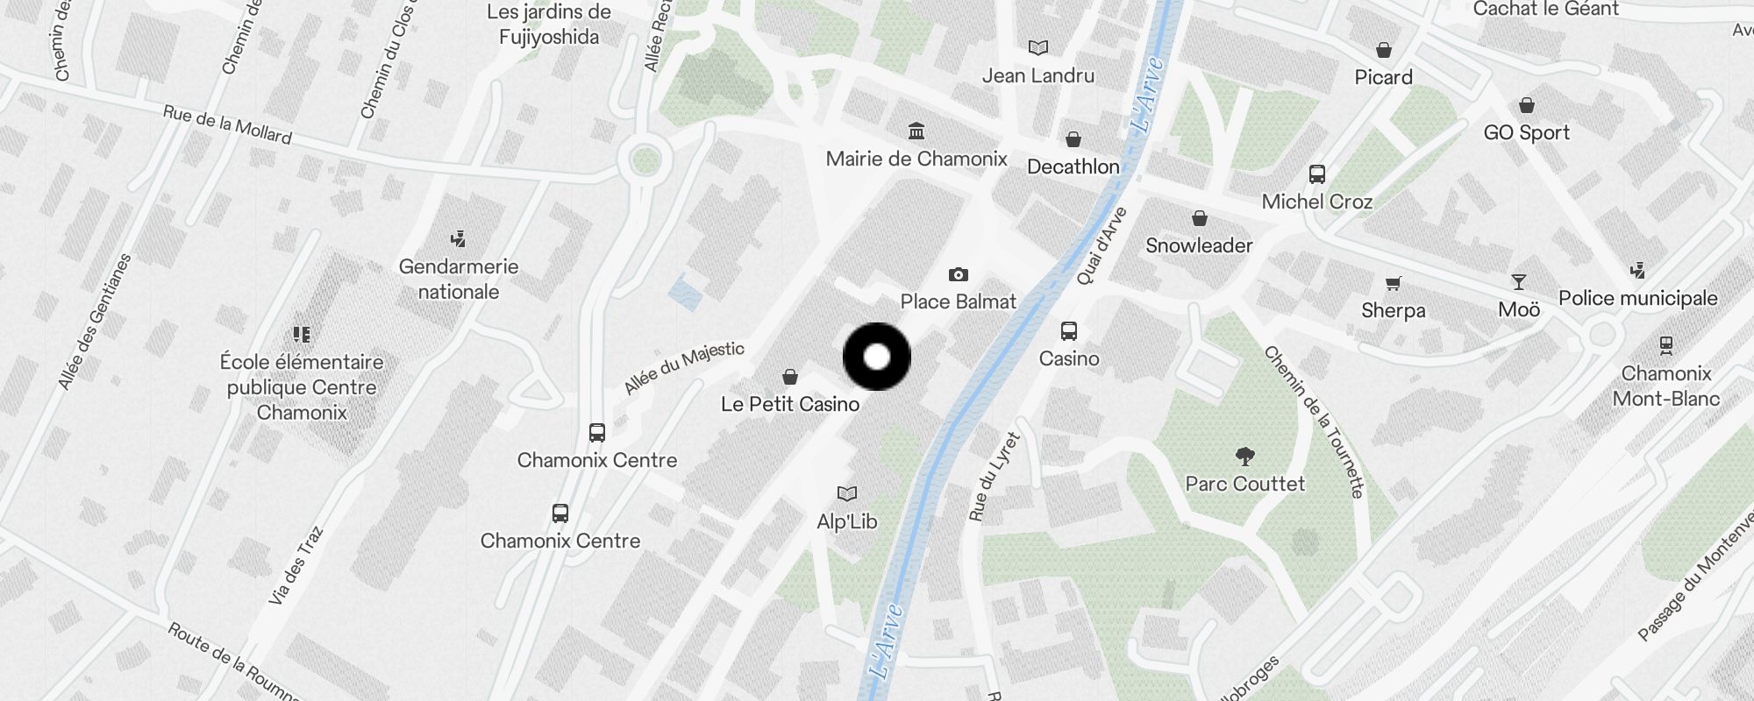Select the Place Balmat camera icon

(x=959, y=275)
